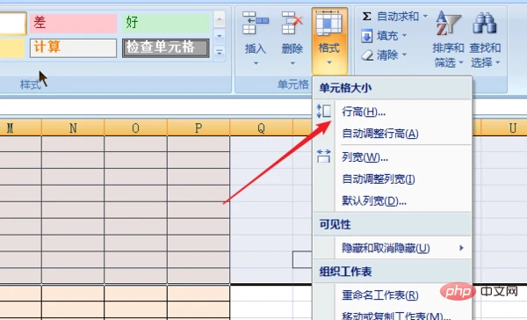Viewport: 527px width, 320px height.
Task: Expand Hide and Unhide (隐藏和取消隐藏) submenu arrow
Action: click(461, 248)
